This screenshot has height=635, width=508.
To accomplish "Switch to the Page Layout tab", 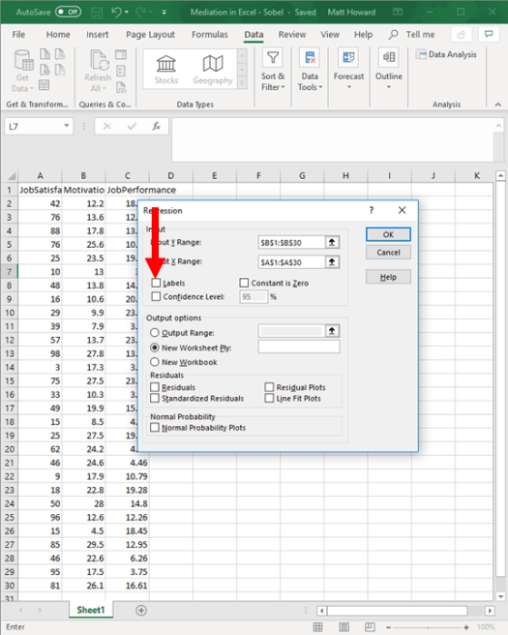I will [x=150, y=35].
